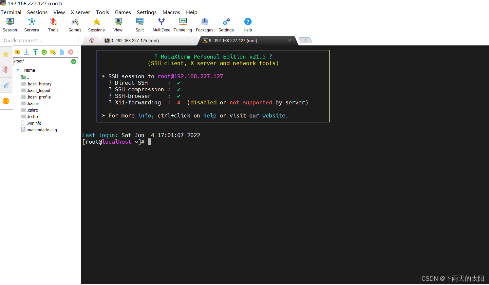Open the MultiExec toolbar icon
This screenshot has width=489, height=285.
pos(161,25)
